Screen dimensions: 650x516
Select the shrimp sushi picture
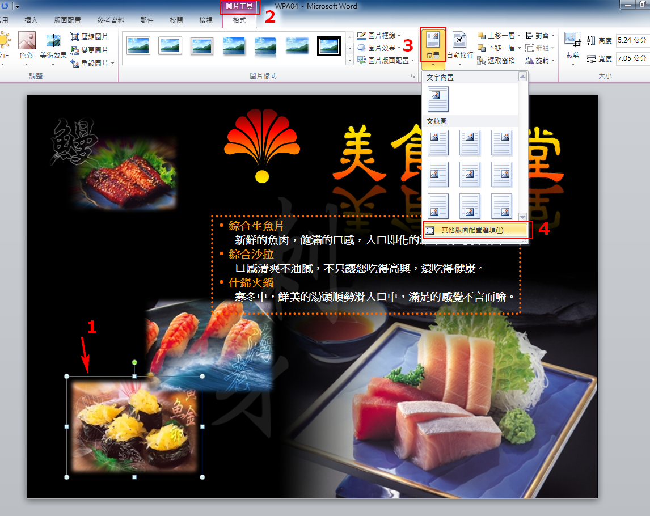[209, 346]
